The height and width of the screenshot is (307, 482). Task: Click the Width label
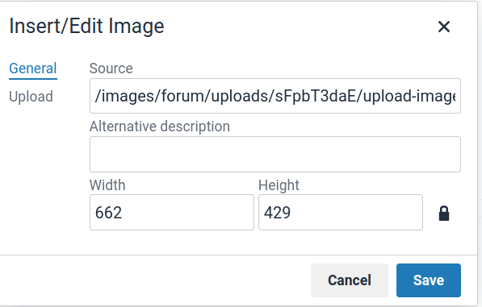pos(107,185)
